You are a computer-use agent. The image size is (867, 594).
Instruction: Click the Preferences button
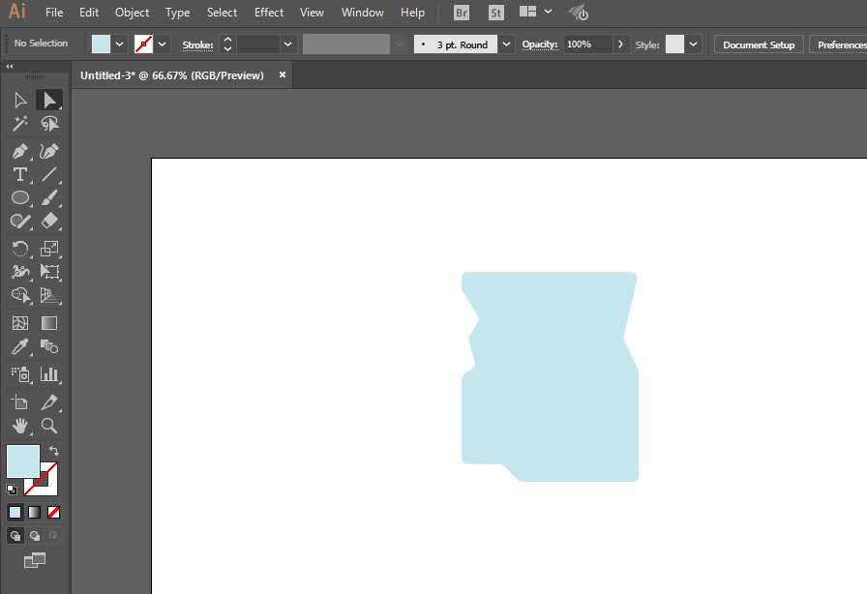[x=839, y=45]
